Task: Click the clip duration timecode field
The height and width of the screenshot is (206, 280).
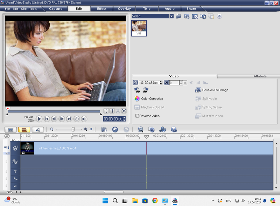Action: coord(149,83)
